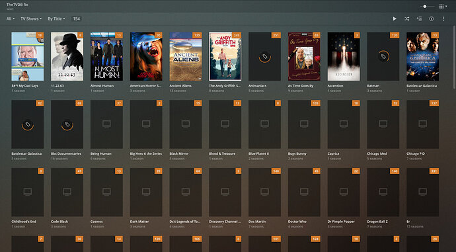Open the By Title sort dropdown

(56, 19)
